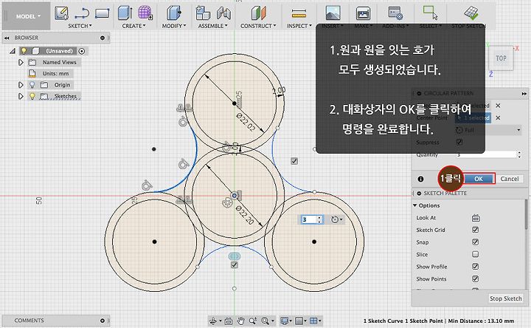
Task: Clear the Objects selection X
Action: click(x=498, y=106)
